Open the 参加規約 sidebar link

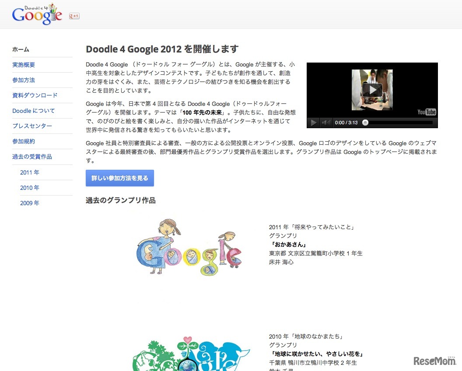click(24, 141)
